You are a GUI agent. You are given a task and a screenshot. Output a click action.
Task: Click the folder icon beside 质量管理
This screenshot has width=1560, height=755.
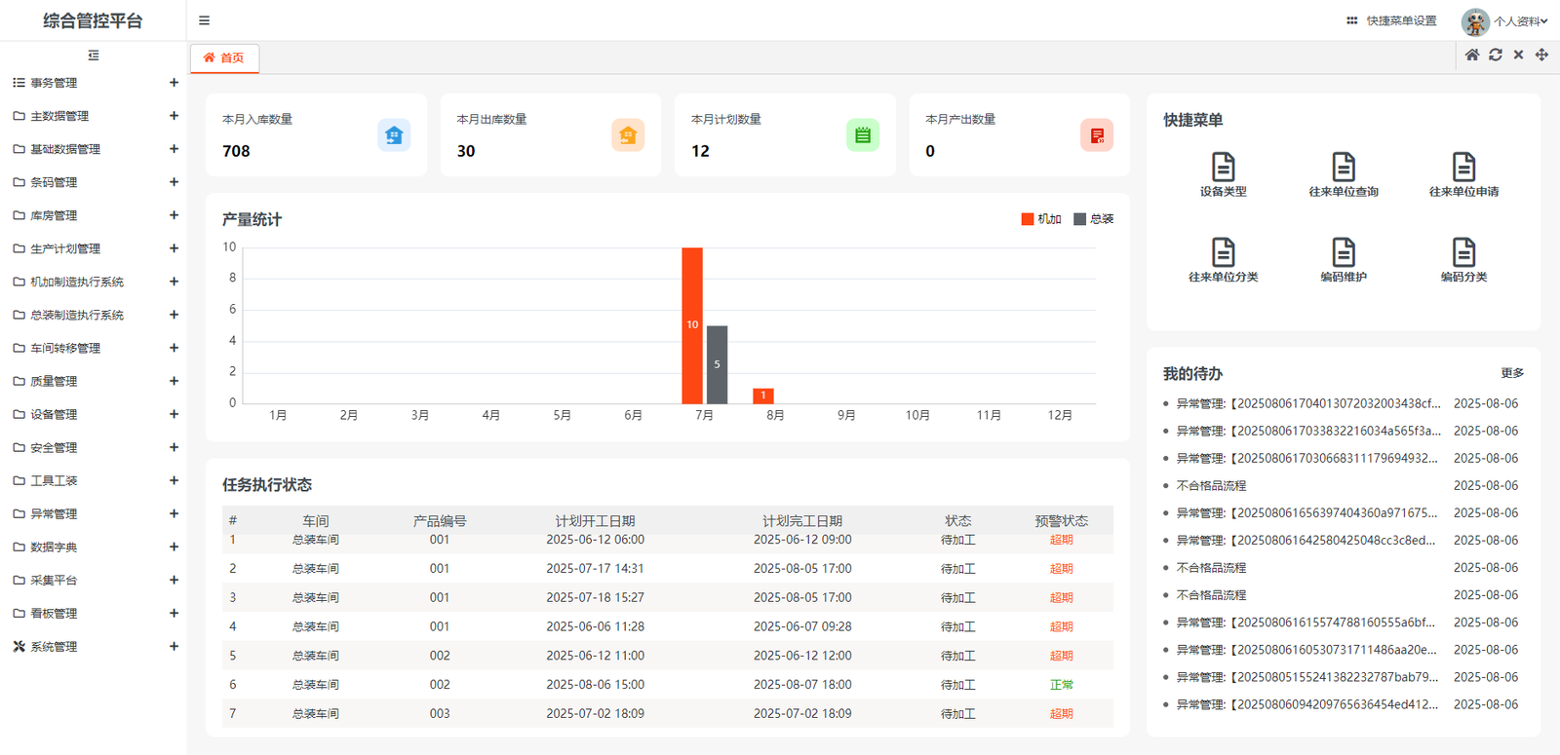[19, 381]
